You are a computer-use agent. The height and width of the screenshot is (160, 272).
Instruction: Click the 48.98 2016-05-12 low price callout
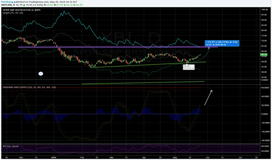189,67
